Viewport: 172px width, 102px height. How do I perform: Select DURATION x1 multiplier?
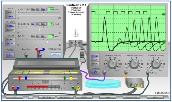38,24
